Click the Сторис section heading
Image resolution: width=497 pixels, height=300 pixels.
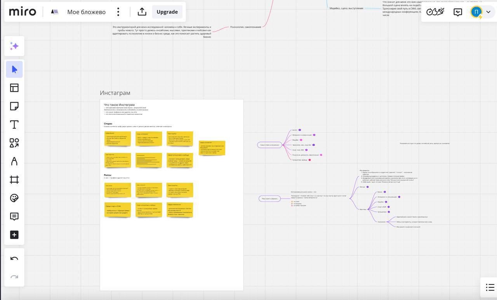108,124
